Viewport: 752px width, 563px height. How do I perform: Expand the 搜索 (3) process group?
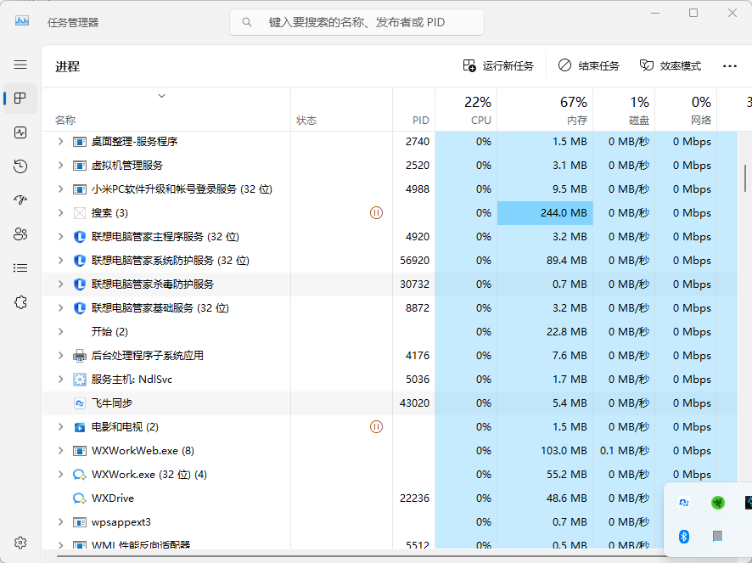click(60, 213)
